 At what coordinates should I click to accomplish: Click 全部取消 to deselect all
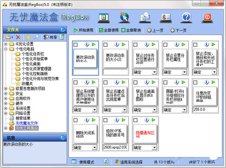tap(131, 30)
